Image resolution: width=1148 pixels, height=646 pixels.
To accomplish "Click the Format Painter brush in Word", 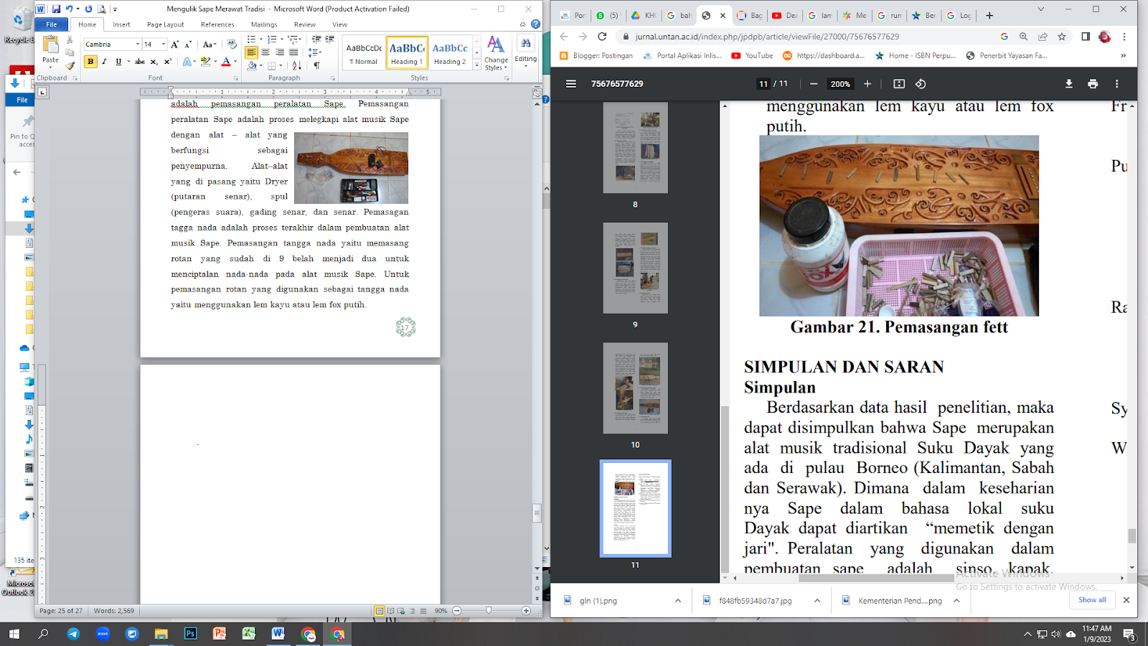I will pyautogui.click(x=70, y=65).
